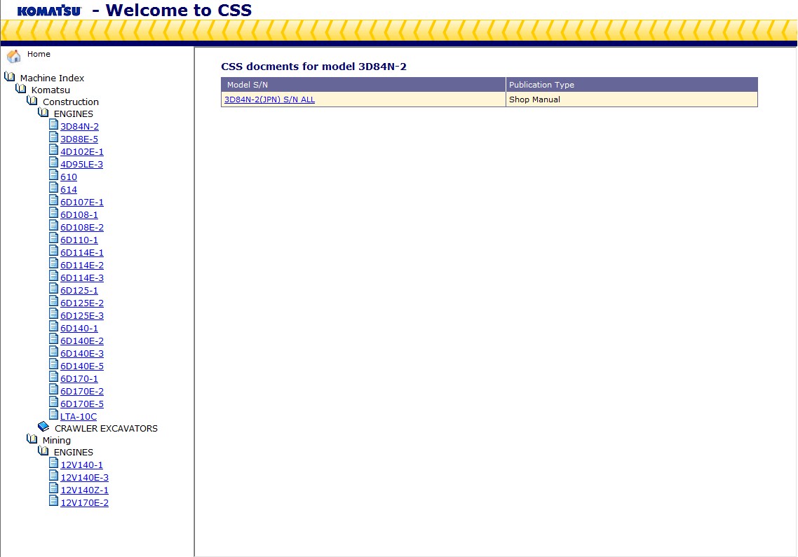Click the document icon beside 6D140E-5

coord(53,364)
